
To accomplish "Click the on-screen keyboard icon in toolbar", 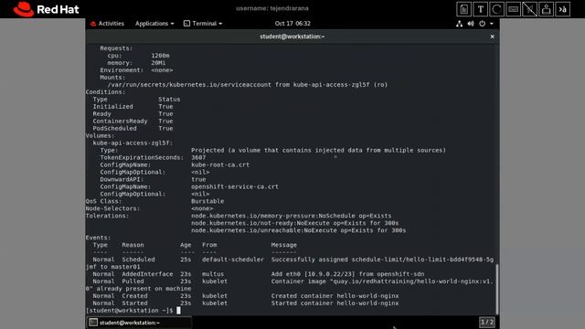I will [513, 9].
